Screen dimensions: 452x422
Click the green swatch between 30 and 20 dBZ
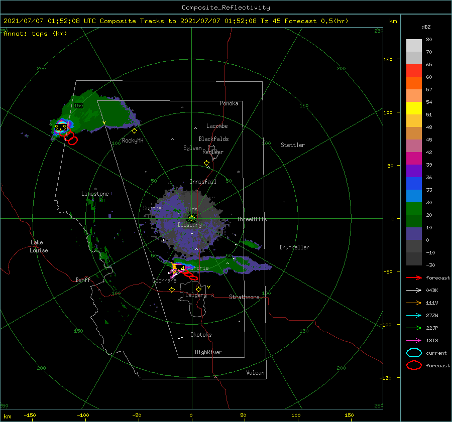pyautogui.click(x=414, y=209)
